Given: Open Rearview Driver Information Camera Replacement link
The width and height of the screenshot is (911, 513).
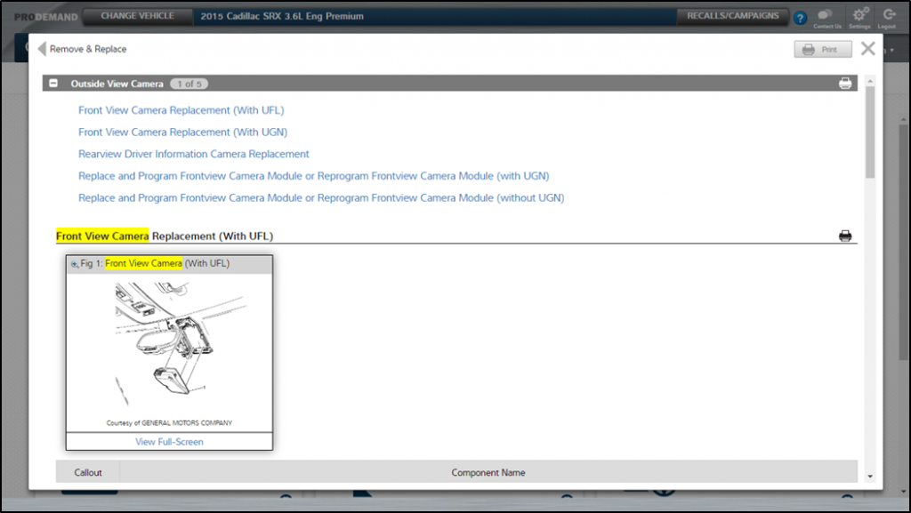Looking at the screenshot, I should click(x=194, y=154).
